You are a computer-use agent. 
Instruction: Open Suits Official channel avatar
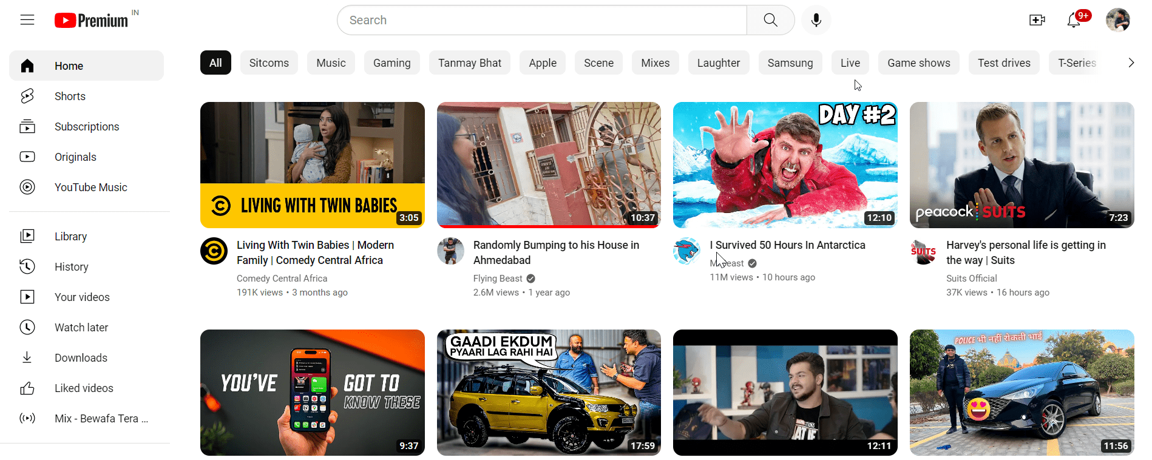pos(923,251)
